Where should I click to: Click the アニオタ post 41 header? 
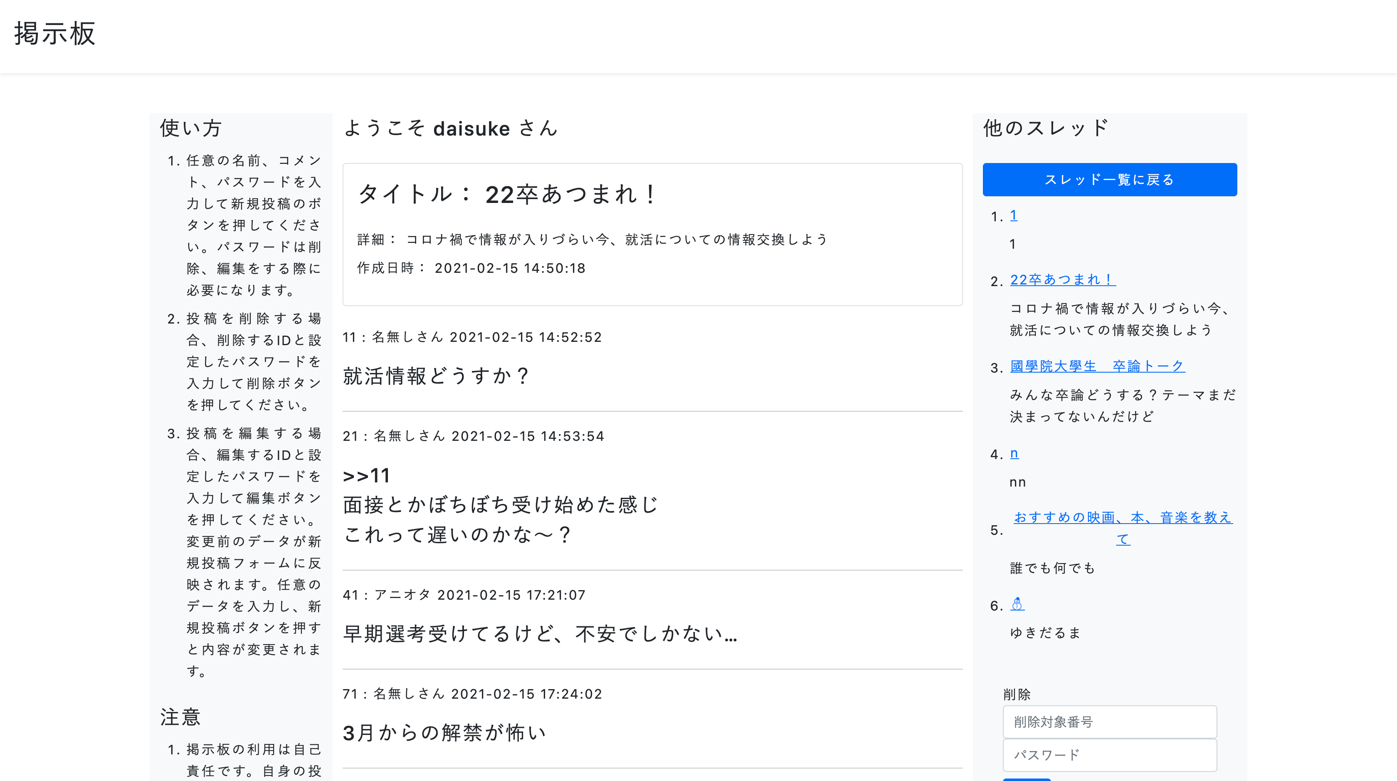tap(464, 595)
